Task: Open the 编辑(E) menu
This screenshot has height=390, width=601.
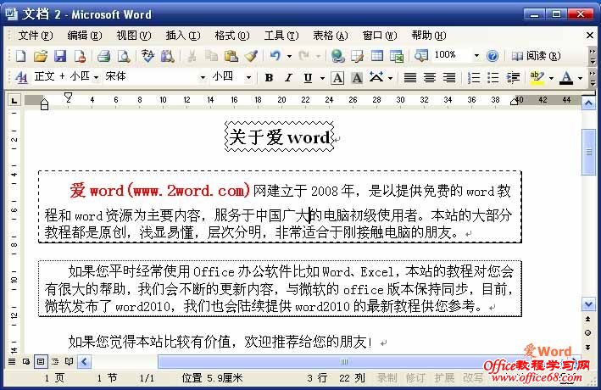Action: pos(84,36)
